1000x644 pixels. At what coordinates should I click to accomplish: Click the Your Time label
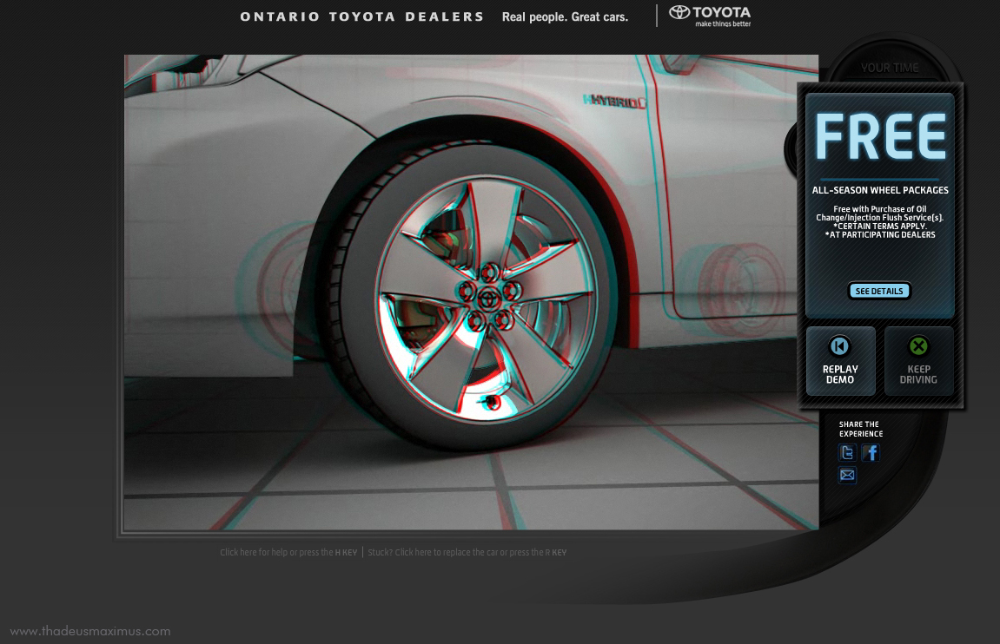(x=890, y=68)
